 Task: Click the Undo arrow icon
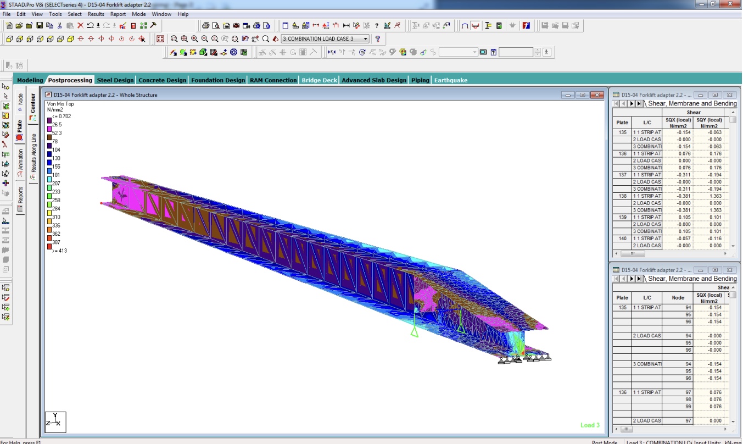tap(90, 25)
